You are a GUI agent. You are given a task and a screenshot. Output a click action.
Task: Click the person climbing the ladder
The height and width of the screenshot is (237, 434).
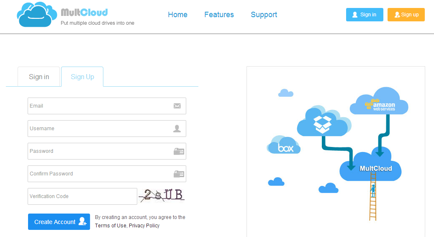point(373,191)
